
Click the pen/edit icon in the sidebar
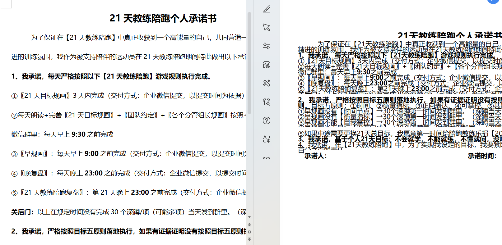267,9
